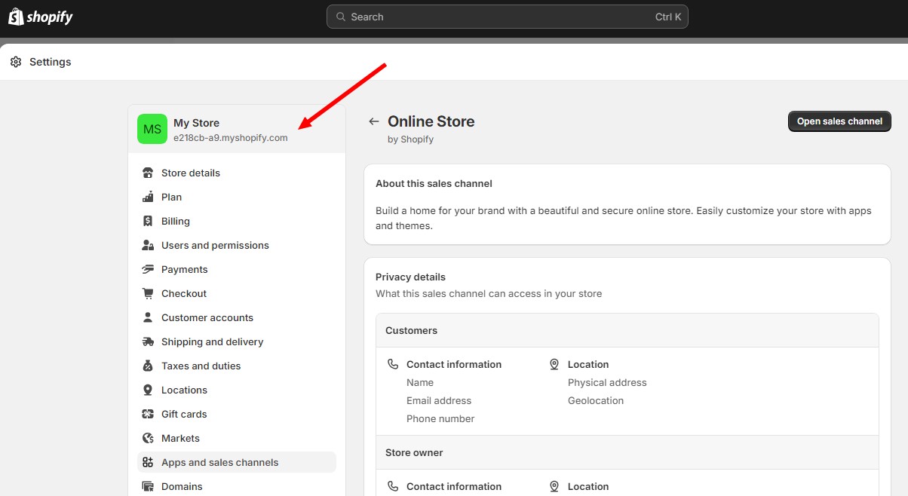908x496 pixels.
Task: Select Apps and sales channels
Action: [237, 462]
